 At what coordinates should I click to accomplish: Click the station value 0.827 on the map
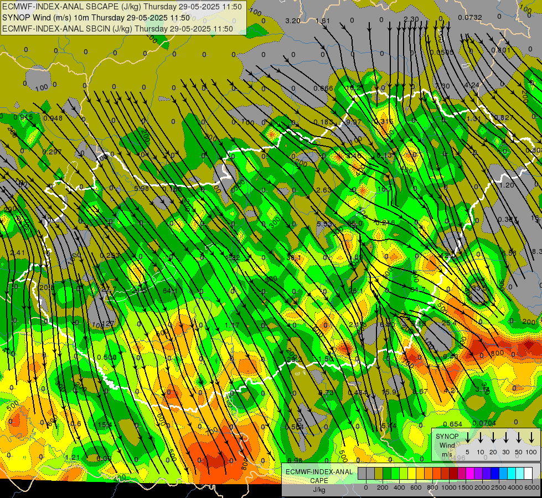[504, 117]
